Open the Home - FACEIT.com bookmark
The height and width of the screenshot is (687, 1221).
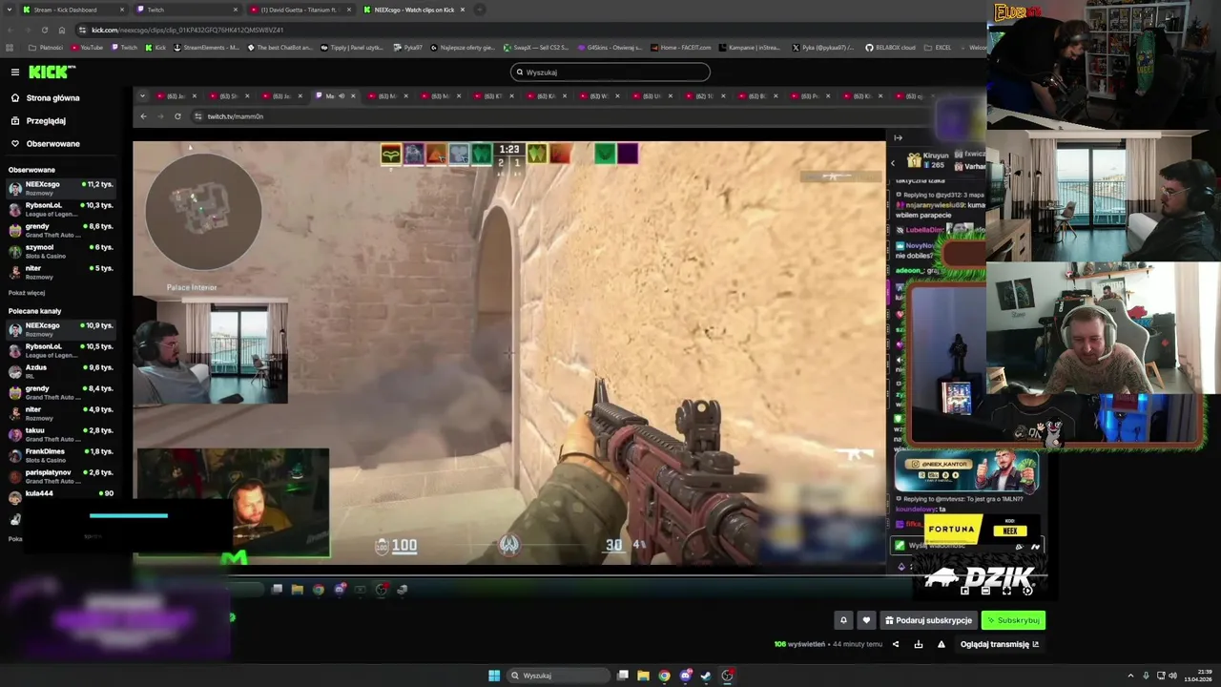(x=680, y=47)
